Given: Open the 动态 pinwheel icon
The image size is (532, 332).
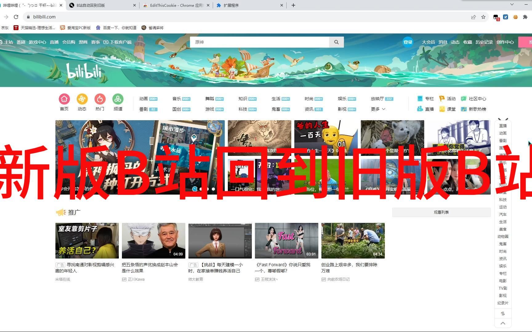Looking at the screenshot, I should pos(82,99).
